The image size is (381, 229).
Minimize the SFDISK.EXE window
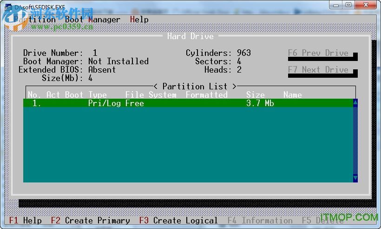point(336,5)
